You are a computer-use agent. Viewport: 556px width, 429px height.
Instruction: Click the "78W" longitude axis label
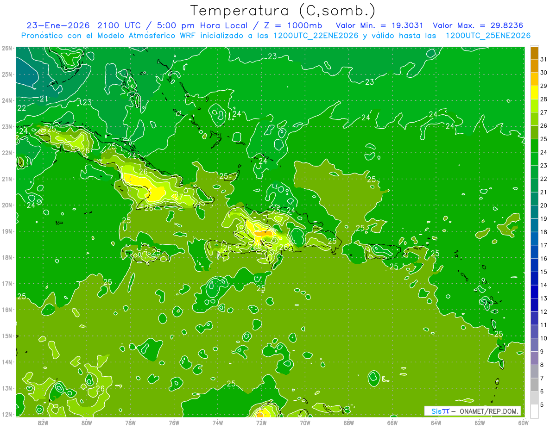pos(130,422)
